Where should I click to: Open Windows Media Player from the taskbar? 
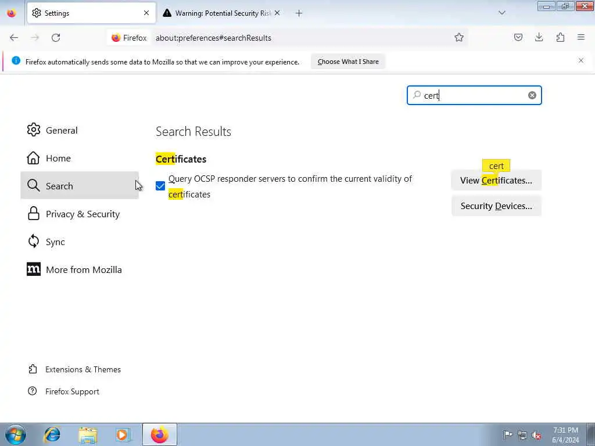123,434
